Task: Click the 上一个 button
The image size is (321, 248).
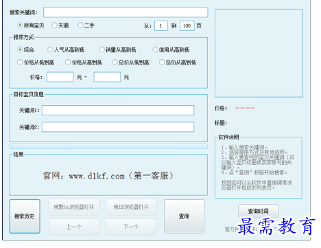Action: click(x=74, y=227)
